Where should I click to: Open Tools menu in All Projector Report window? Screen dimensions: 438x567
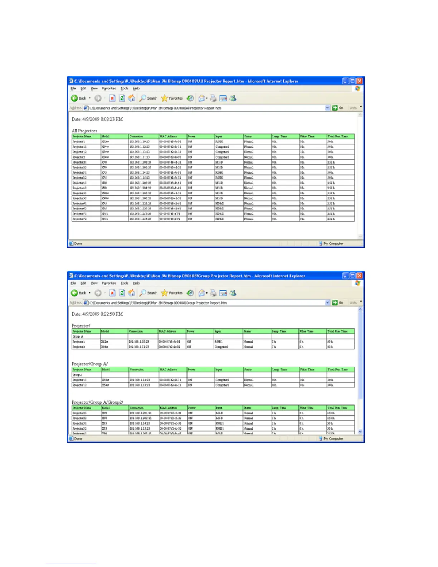(x=125, y=88)
